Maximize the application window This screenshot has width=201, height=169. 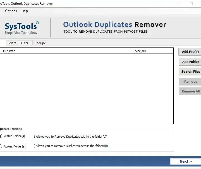[x=191, y=4]
